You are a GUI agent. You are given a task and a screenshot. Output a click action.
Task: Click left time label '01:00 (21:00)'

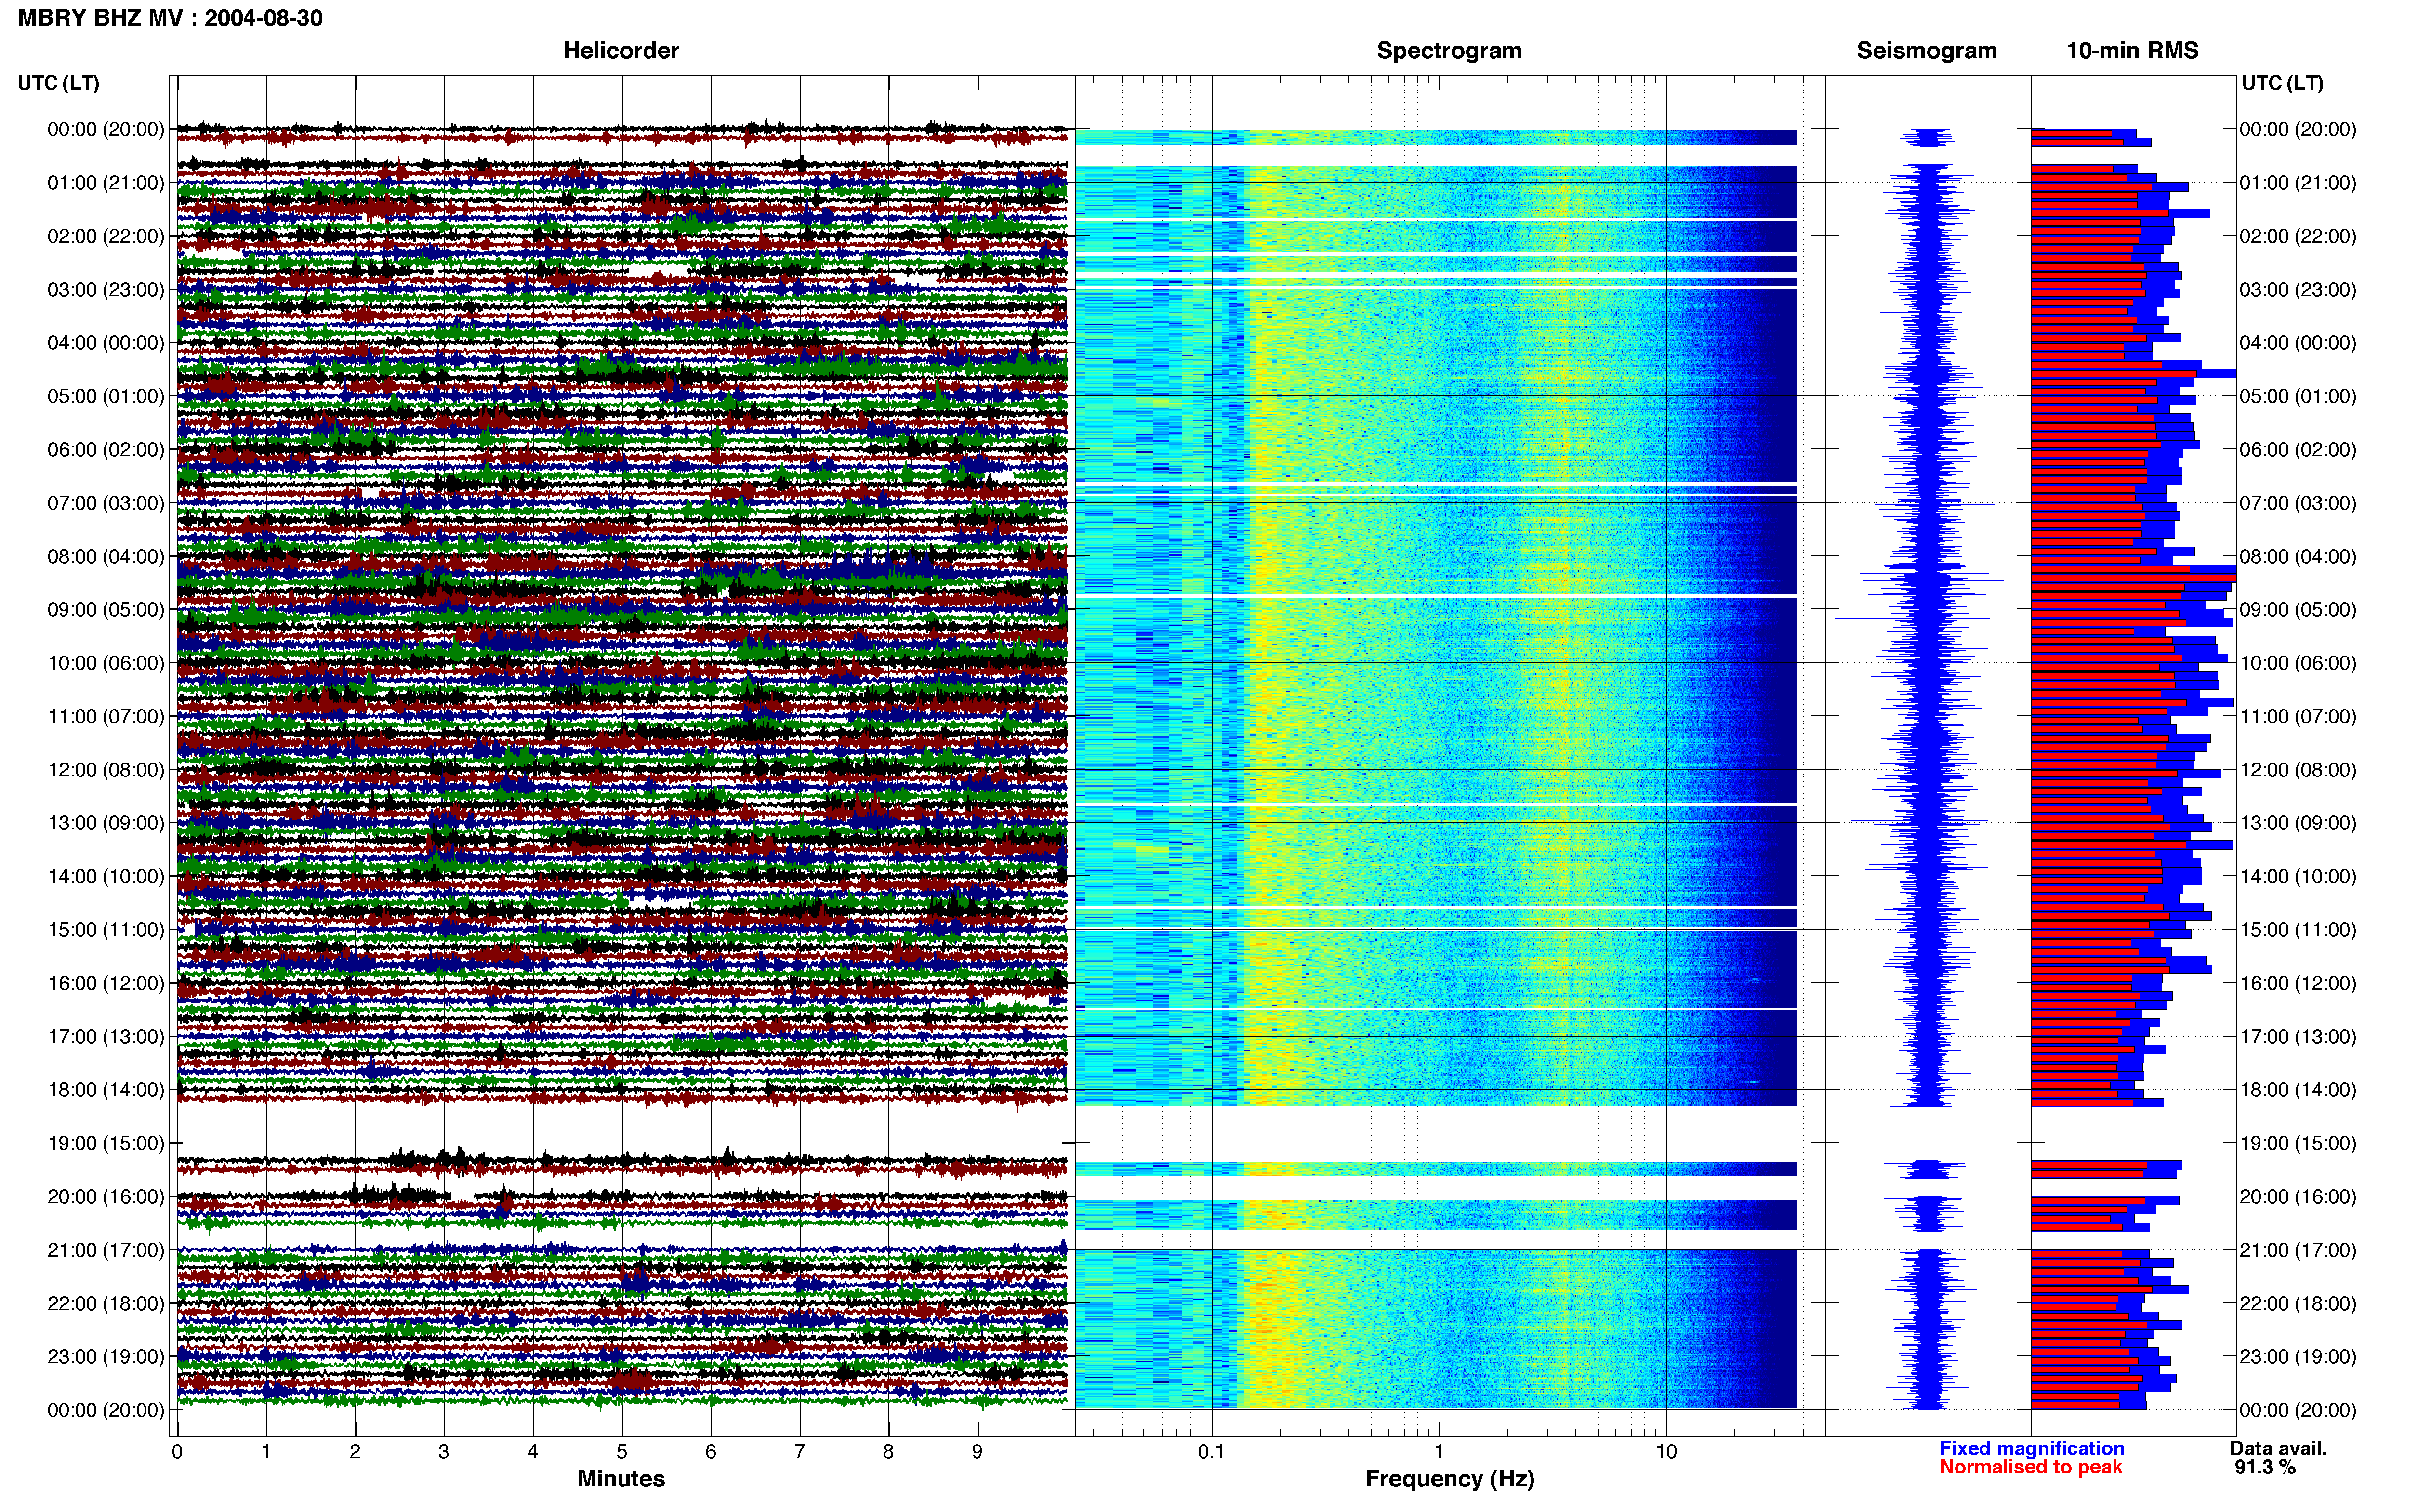(x=106, y=183)
